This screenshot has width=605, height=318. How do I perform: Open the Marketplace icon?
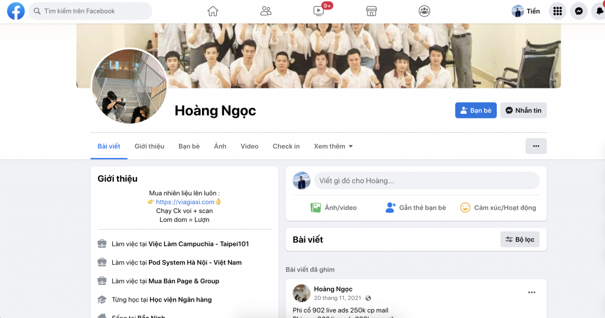click(x=371, y=11)
